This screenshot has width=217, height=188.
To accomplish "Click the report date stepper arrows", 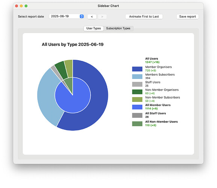I will (82, 16).
